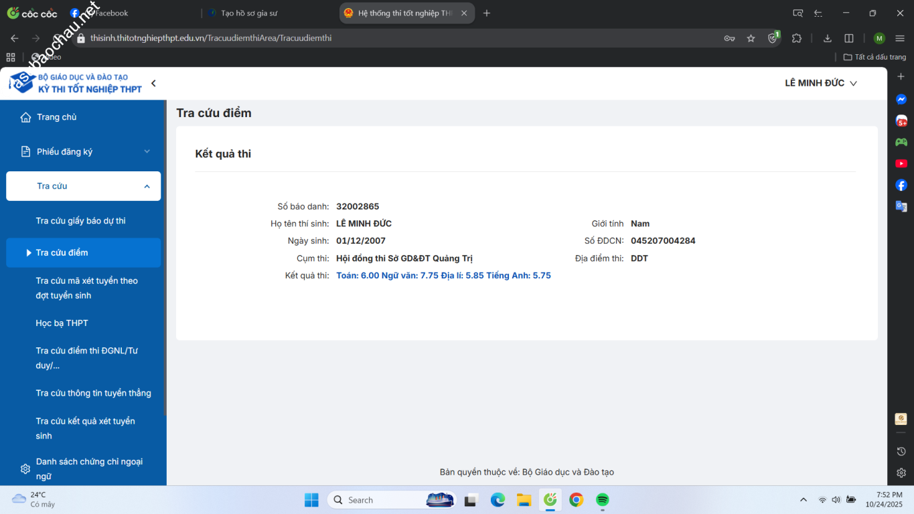Open Tra cứu thông tin tuyển thẳng
Screen dimensions: 914x514
[93, 393]
